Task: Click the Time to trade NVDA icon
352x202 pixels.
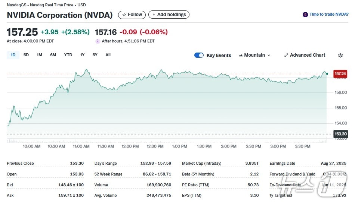Action: (x=305, y=15)
